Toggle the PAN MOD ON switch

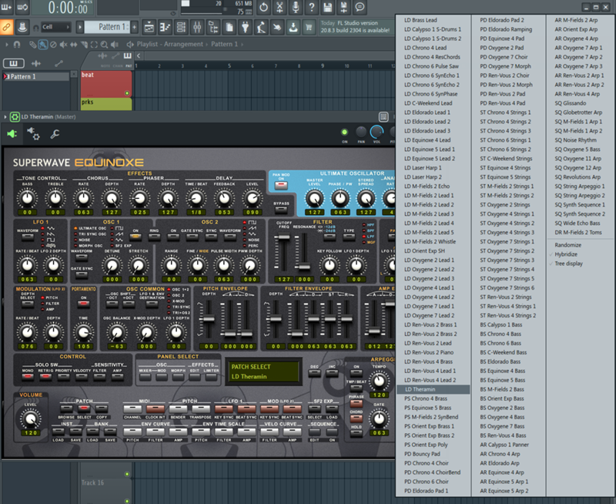pos(281,185)
